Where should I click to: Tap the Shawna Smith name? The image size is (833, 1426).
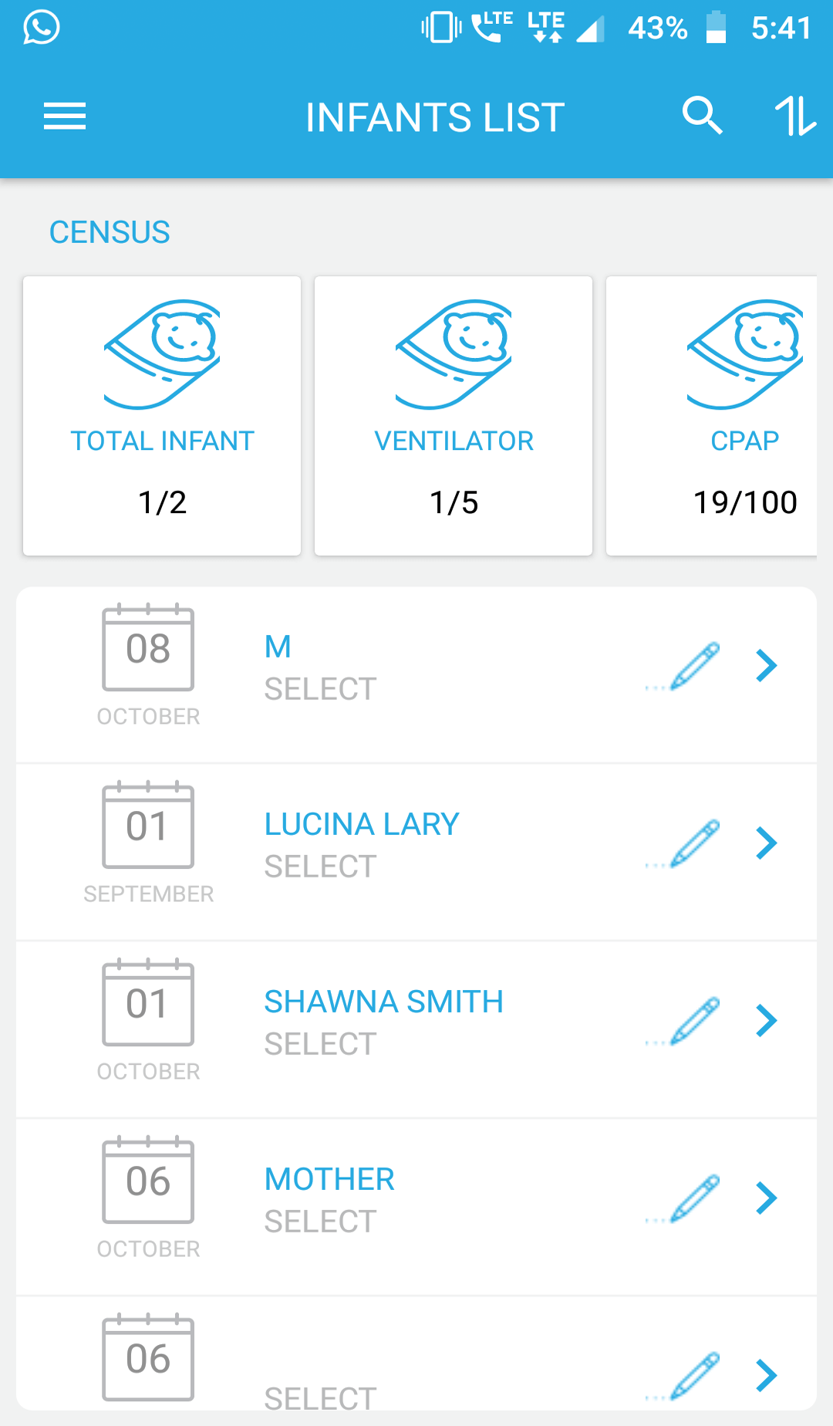pyautogui.click(x=383, y=1002)
